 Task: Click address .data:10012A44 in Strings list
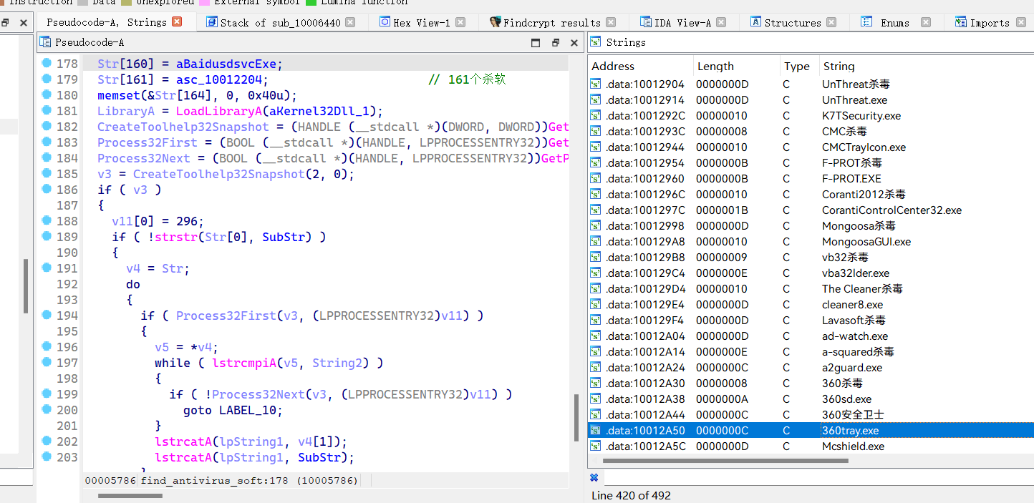(x=645, y=415)
